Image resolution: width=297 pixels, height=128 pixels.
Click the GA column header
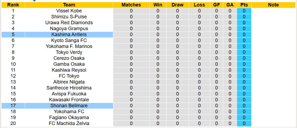click(230, 5)
